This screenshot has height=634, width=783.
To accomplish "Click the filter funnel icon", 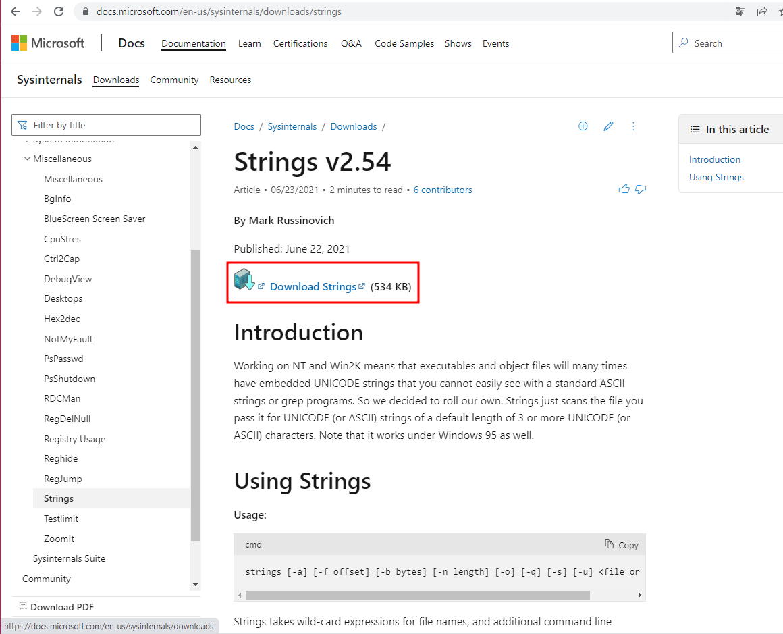I will pos(22,125).
